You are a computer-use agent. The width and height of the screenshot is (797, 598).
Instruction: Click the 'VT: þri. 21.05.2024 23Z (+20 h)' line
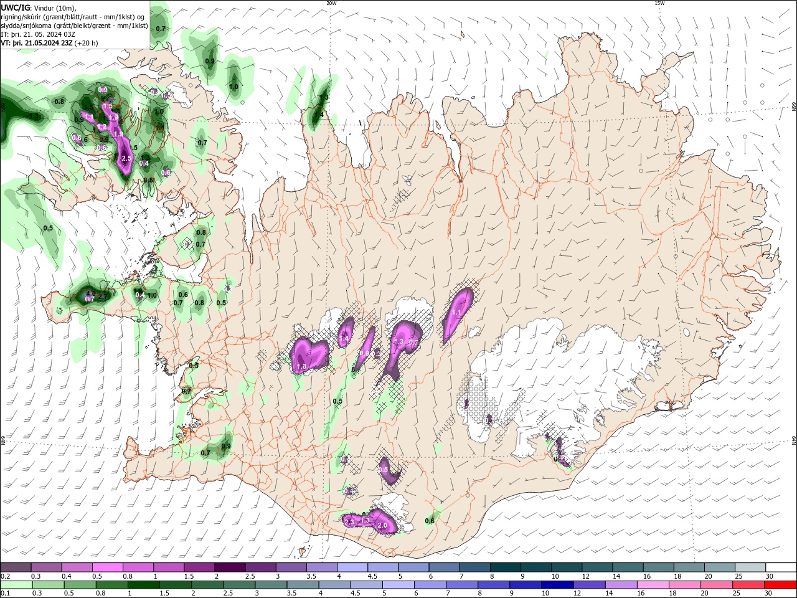pos(49,43)
